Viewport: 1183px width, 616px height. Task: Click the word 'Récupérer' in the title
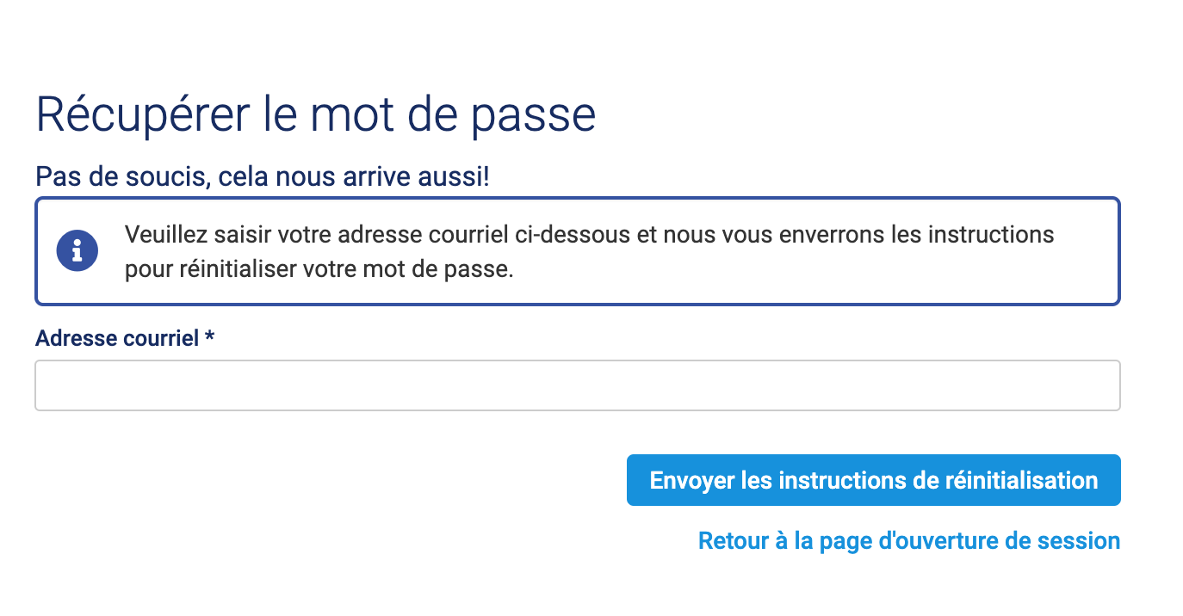[x=144, y=115]
